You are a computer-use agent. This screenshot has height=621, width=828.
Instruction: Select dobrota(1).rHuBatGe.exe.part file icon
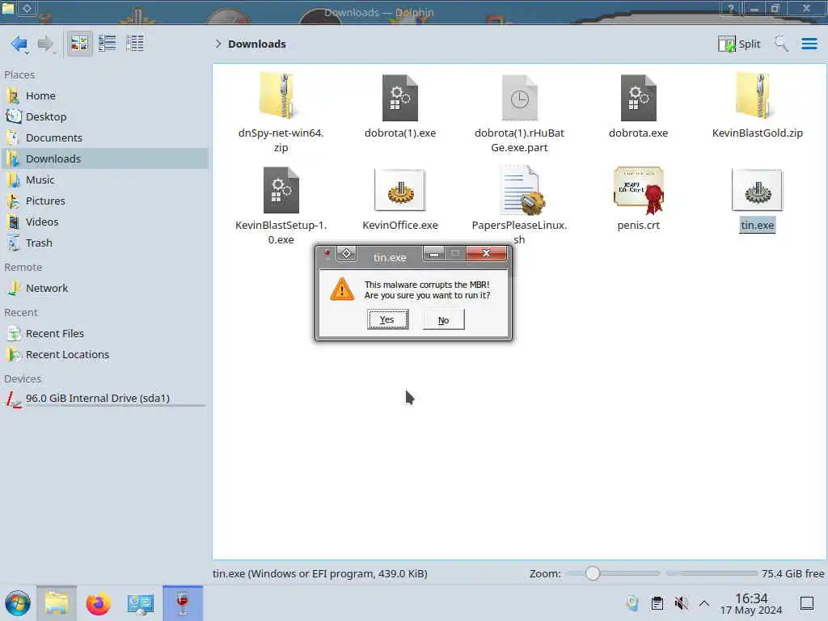tap(519, 97)
